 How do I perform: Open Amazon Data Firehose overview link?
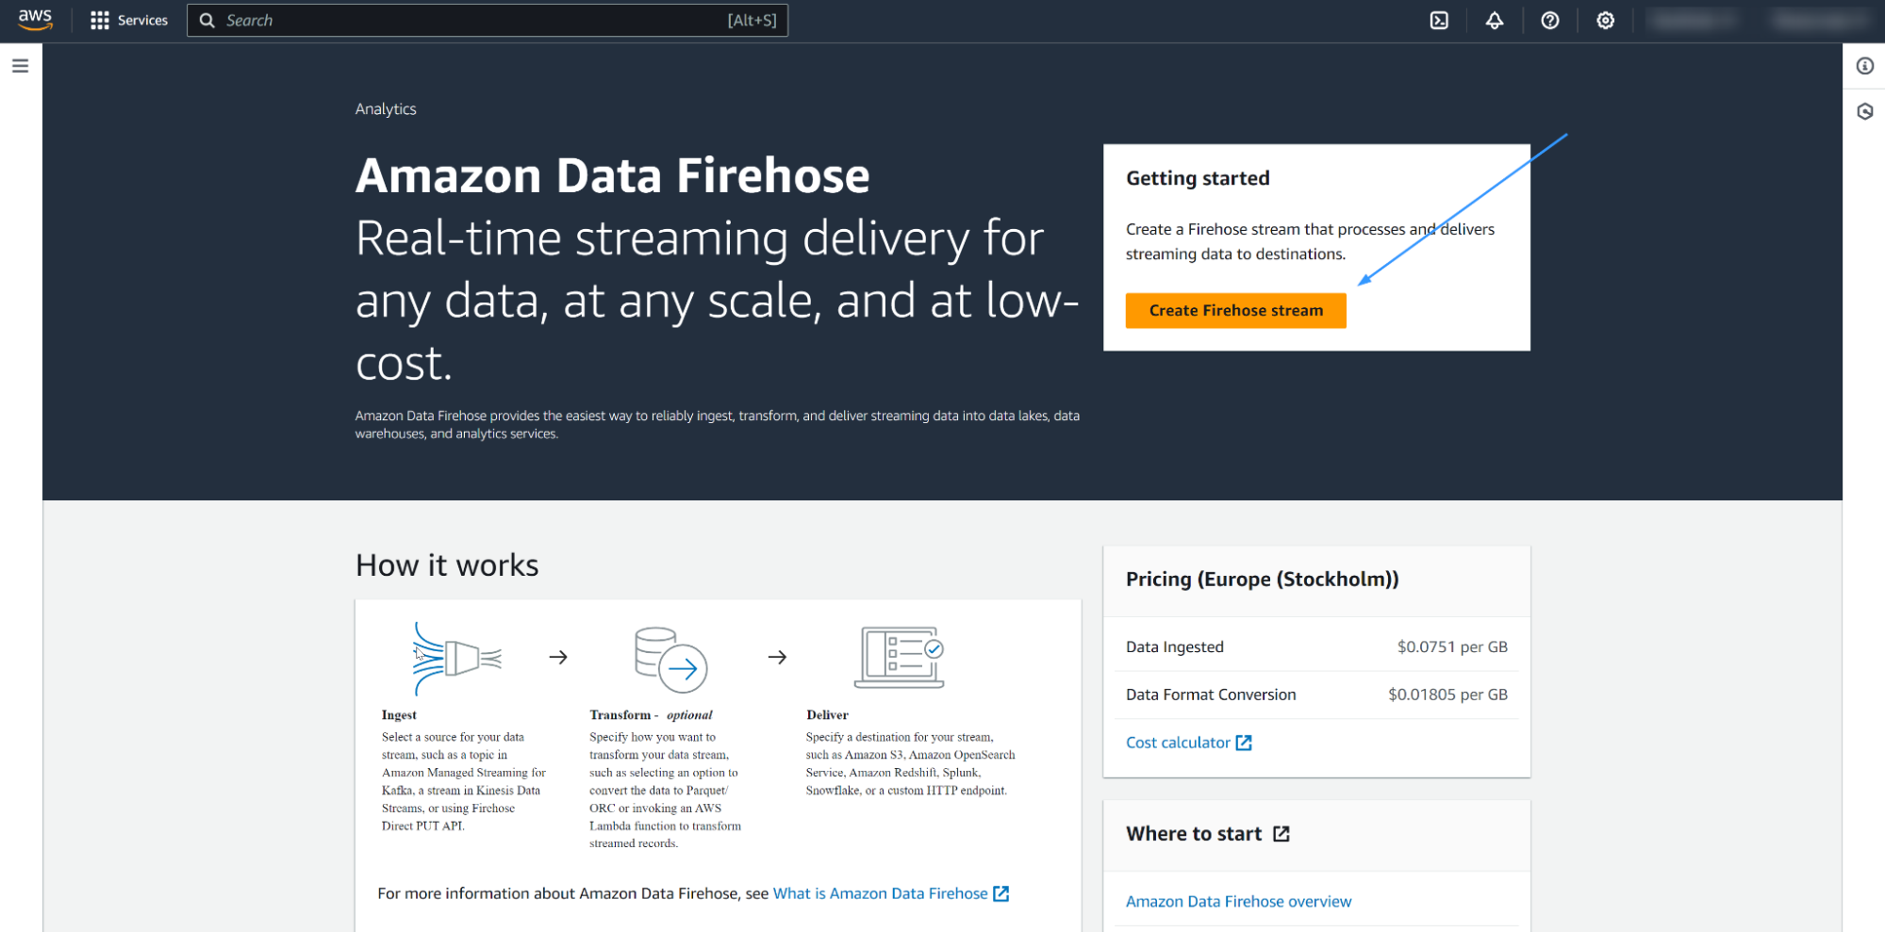point(1238,902)
